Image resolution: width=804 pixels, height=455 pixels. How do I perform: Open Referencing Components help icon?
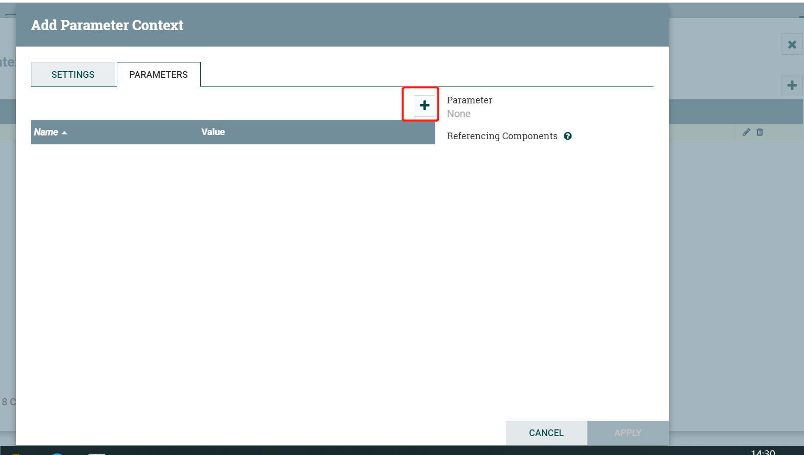coord(567,136)
